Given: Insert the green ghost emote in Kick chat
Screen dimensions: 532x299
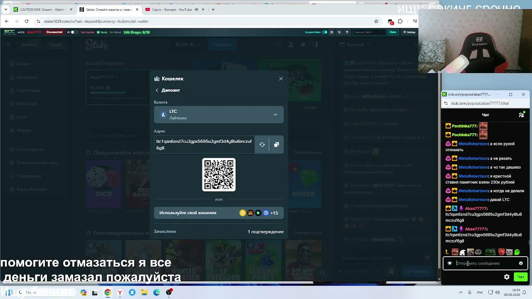Looking at the screenshot, I should point(517,252).
